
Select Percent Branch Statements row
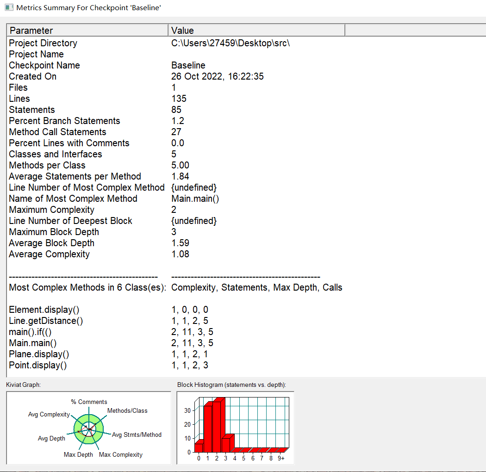pyautogui.click(x=64, y=121)
